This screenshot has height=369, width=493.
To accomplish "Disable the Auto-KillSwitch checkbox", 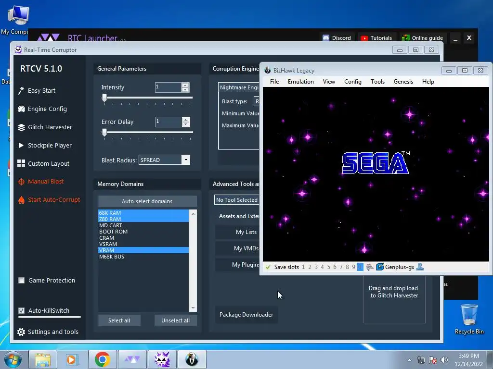I will (x=21, y=310).
